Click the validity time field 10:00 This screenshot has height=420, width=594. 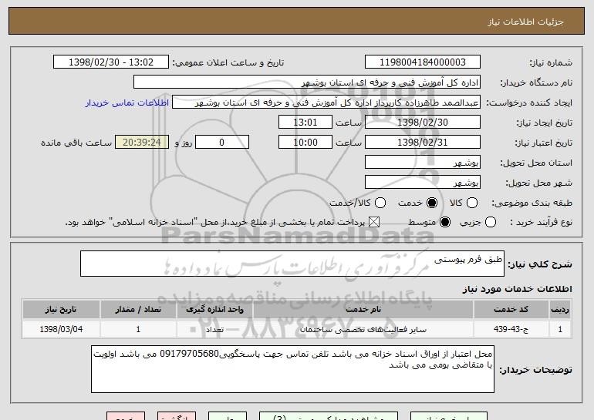(305, 143)
